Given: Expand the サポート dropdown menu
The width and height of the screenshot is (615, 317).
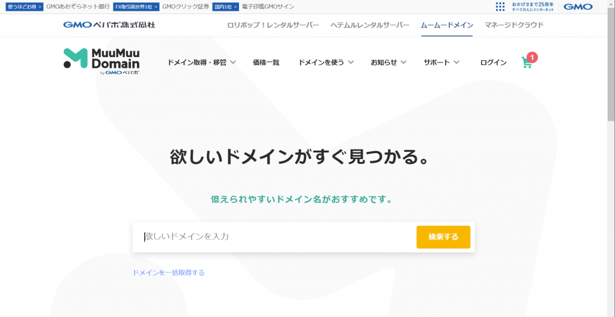Looking at the screenshot, I should click(x=441, y=62).
